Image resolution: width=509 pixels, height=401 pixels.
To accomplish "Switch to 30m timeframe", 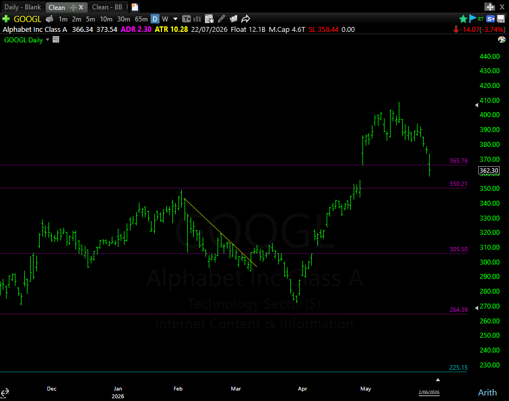I will [124, 19].
